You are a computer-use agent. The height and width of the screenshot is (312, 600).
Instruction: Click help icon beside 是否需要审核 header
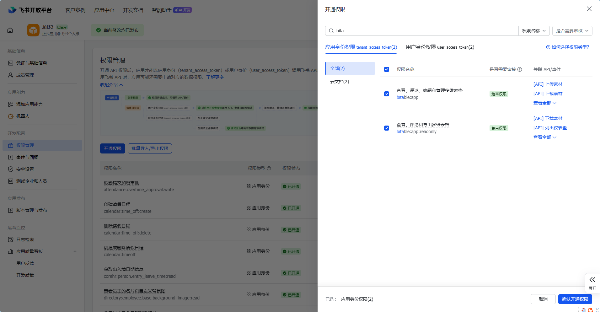(x=520, y=69)
